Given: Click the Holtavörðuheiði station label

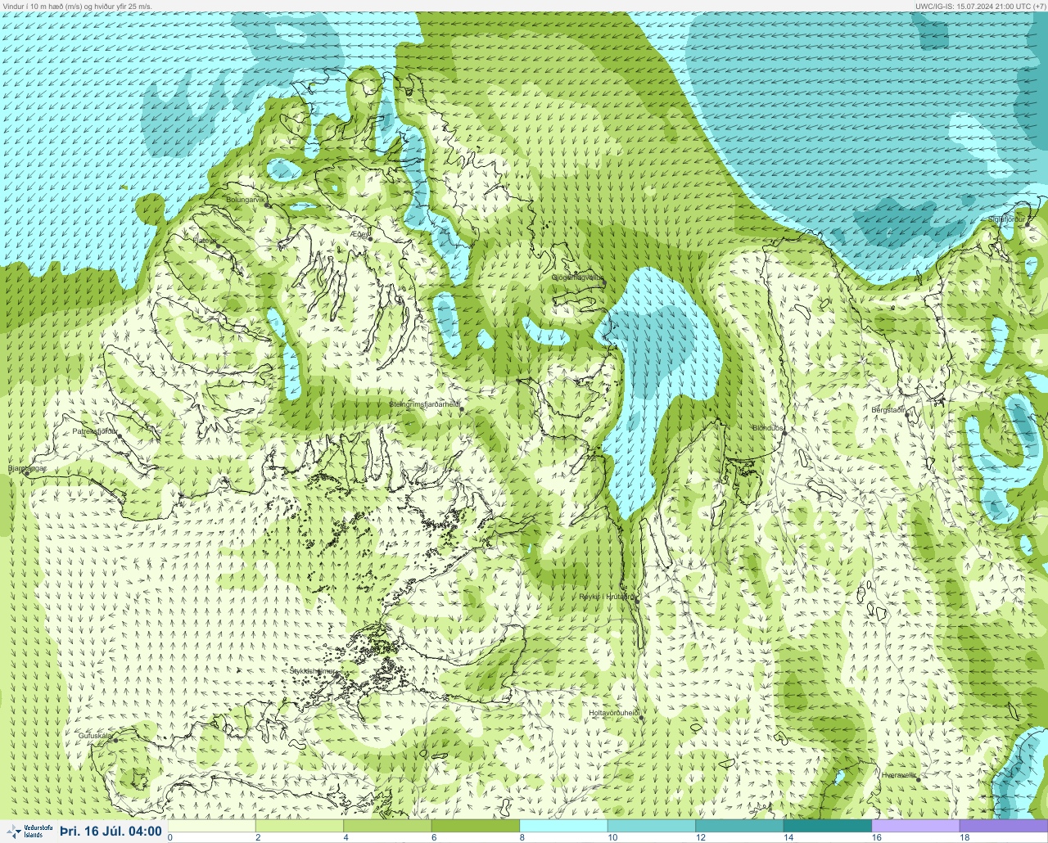Looking at the screenshot, I should tap(614, 713).
